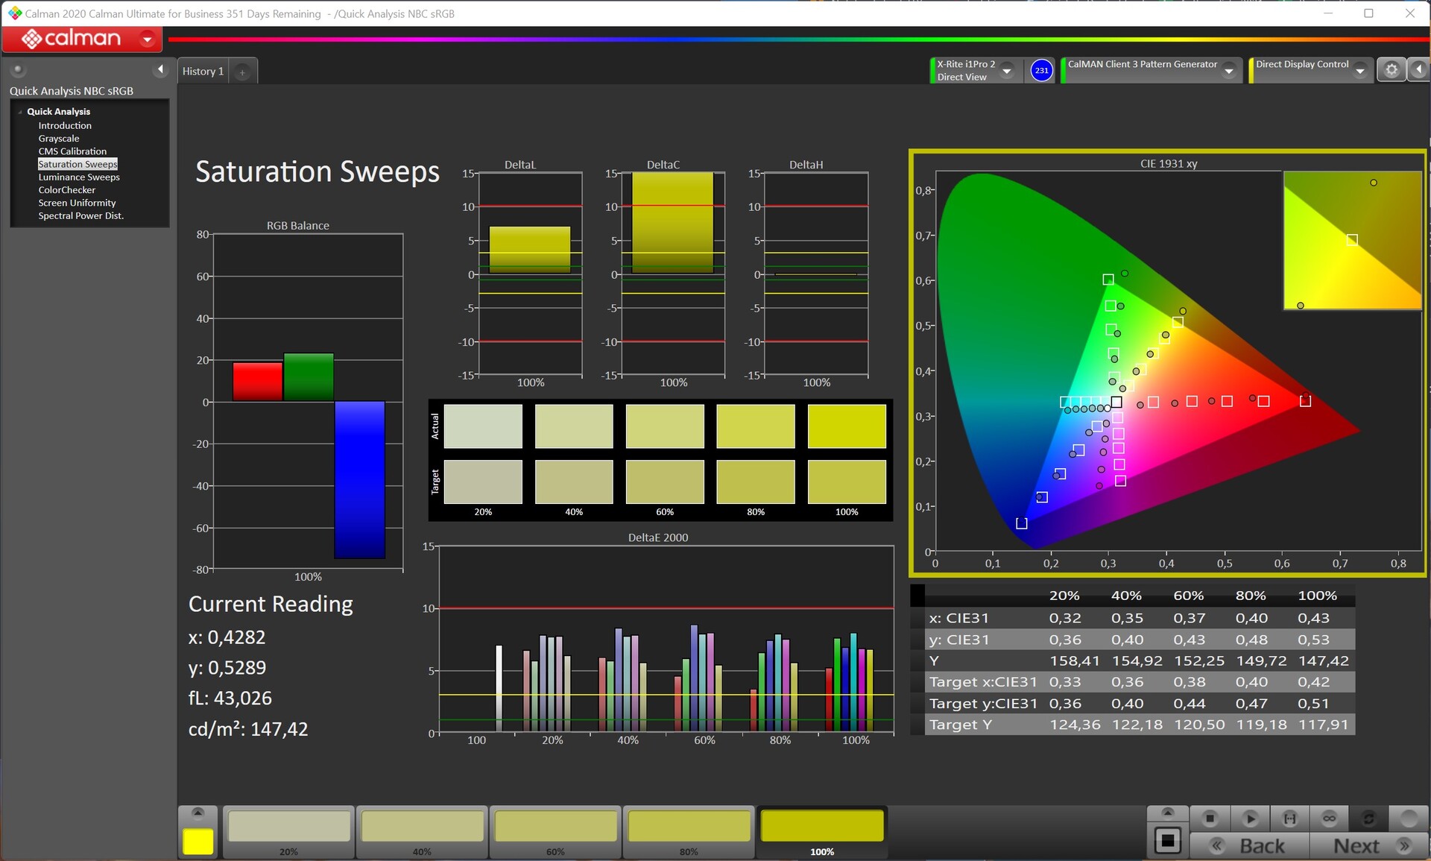Add a new history tab with plus
The image size is (1431, 861).
(x=242, y=72)
